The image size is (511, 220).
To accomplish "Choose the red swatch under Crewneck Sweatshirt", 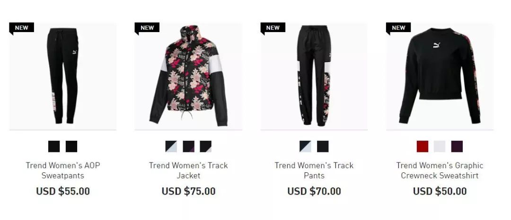I will coord(423,146).
